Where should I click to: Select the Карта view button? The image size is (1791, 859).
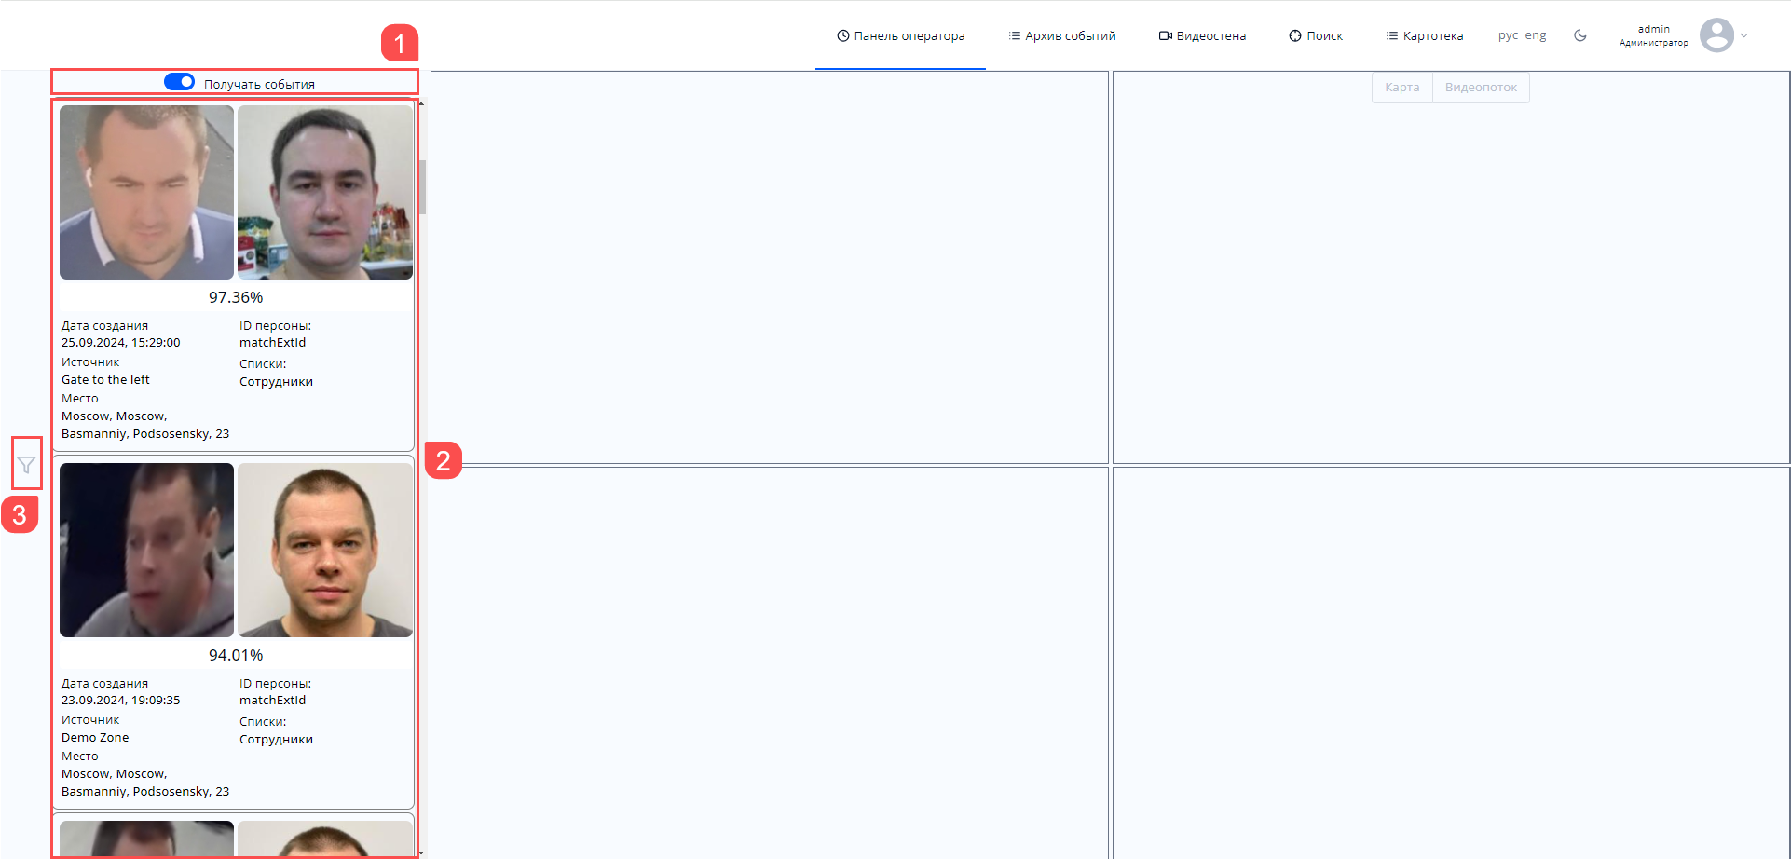tap(1402, 88)
